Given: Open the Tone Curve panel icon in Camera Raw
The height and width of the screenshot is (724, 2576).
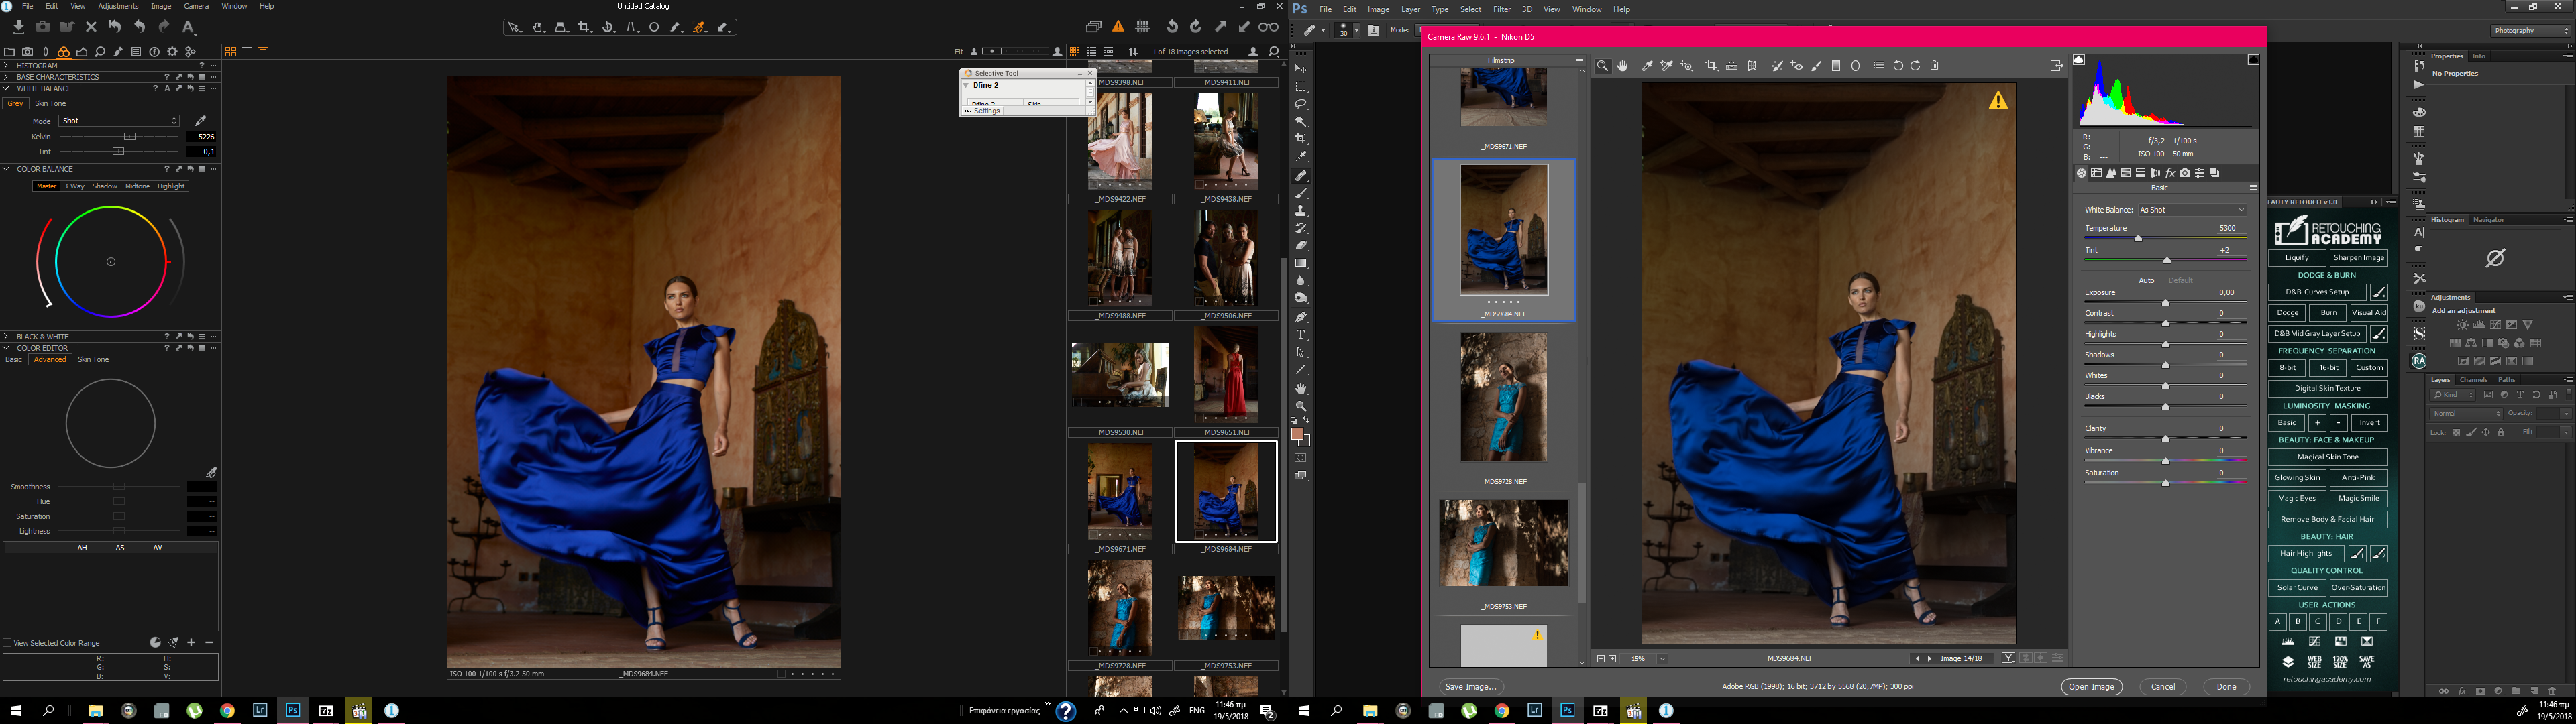Looking at the screenshot, I should pos(2096,173).
